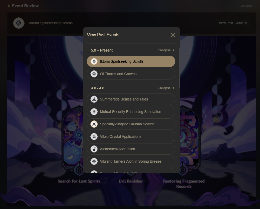The image size is (260, 209).
Task: Click the Summertide Scales and Tales icon
Action: [94, 99]
